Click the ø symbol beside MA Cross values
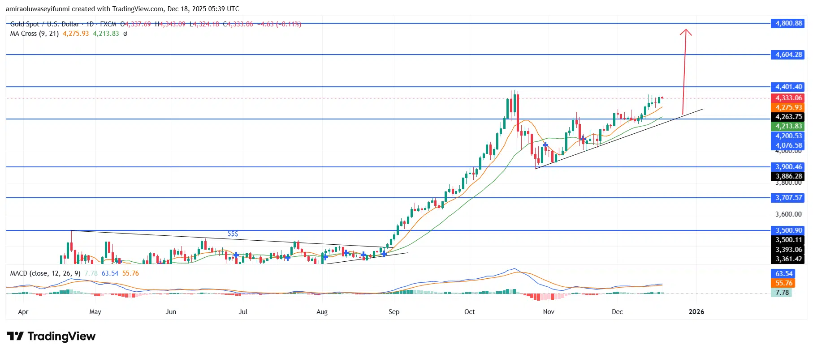The height and width of the screenshot is (353, 813). [125, 34]
